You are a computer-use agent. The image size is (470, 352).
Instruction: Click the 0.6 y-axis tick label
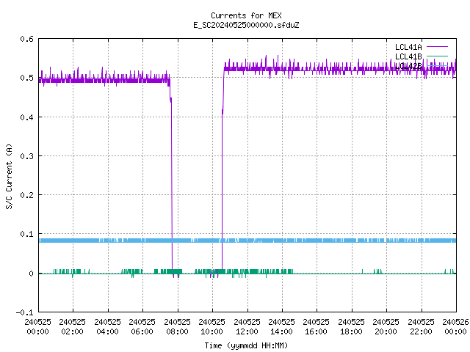26,39
